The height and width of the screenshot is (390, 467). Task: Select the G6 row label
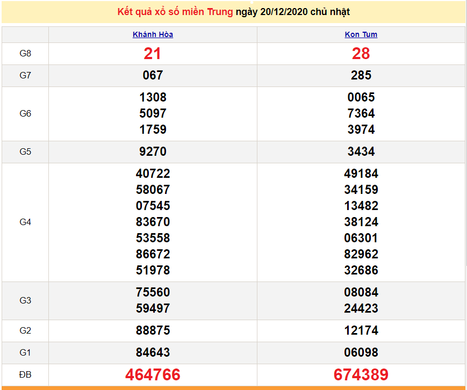[x=25, y=113]
